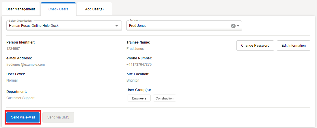Clear the Trainee field using the X icon
This screenshot has height=128, width=317.
coord(233,26)
